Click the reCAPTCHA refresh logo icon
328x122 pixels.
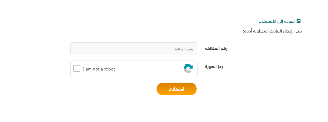click(x=188, y=69)
